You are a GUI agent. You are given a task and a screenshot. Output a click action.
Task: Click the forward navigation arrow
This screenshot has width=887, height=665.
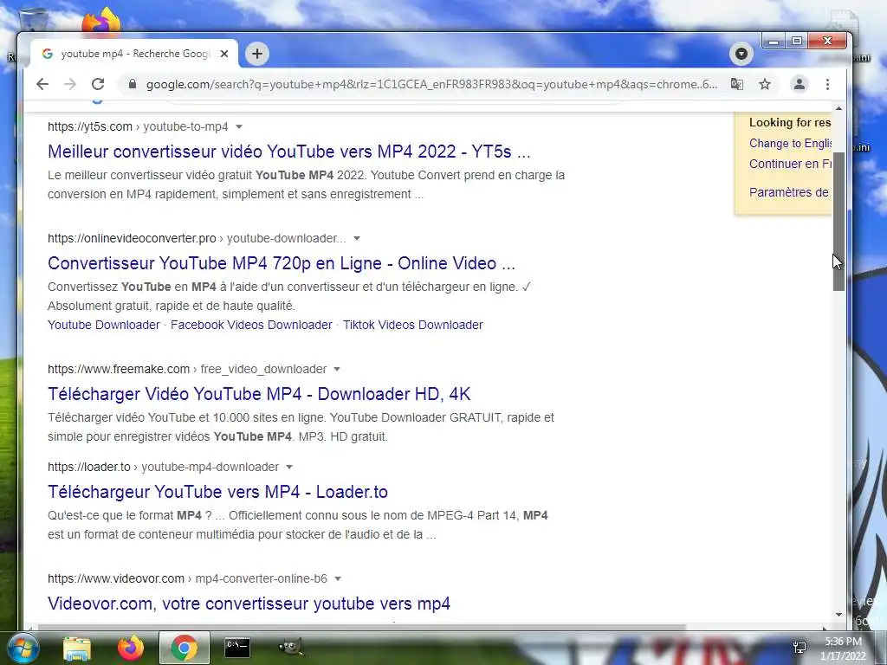[x=70, y=84]
